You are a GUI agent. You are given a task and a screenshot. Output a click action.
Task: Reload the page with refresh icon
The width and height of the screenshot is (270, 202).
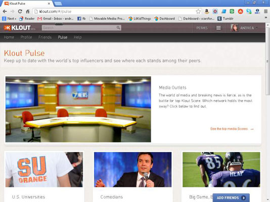point(20,12)
